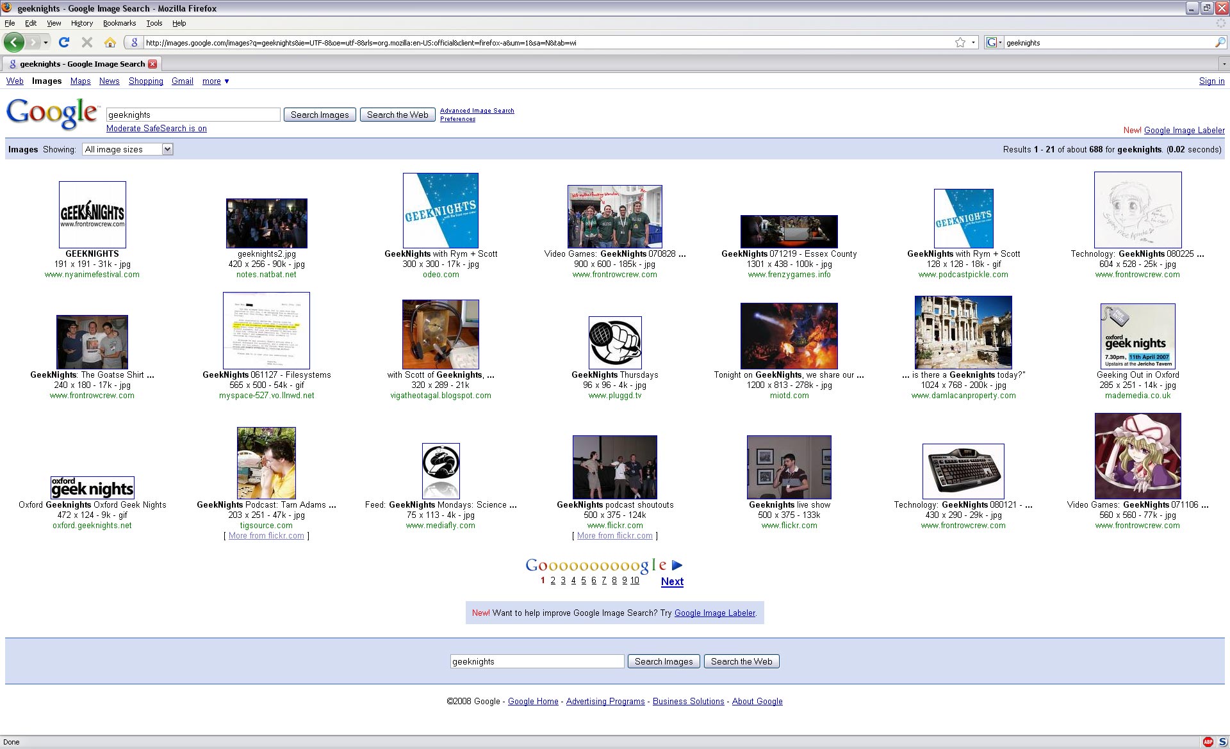Open the View menu
Image resolution: width=1230 pixels, height=749 pixels.
tap(54, 23)
